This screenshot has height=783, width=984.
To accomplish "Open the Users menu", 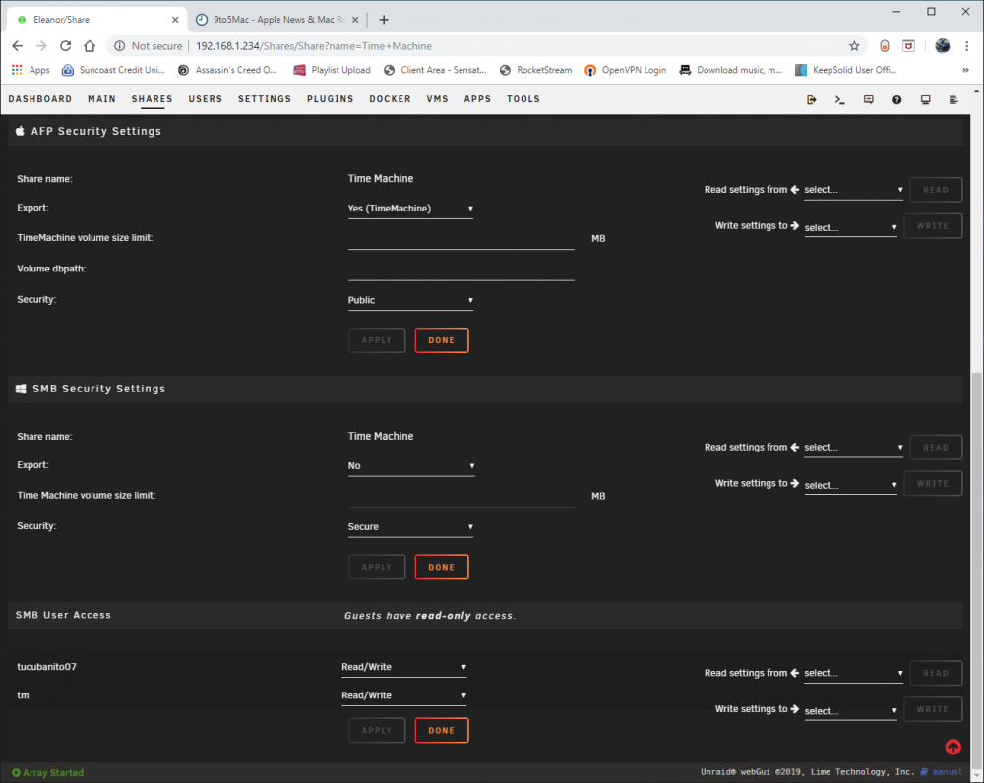I will (206, 99).
